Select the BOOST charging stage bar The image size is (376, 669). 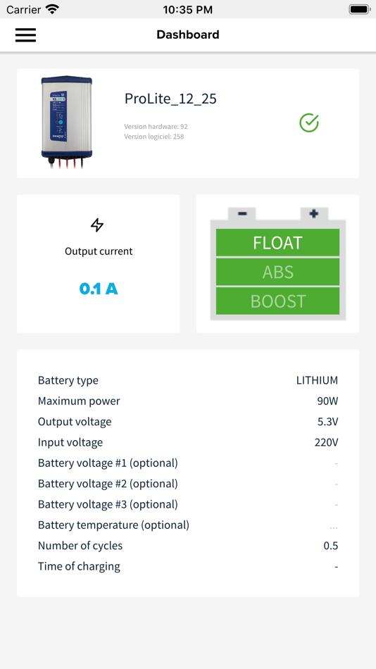tap(278, 301)
